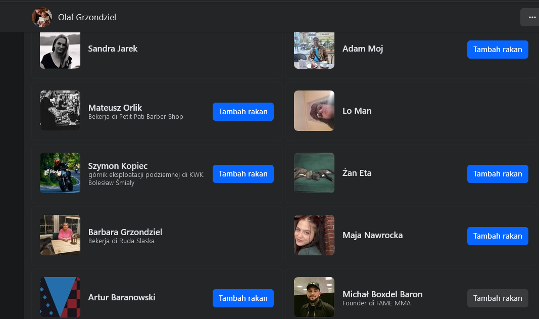Open the Barbara Grzondziel name link
This screenshot has height=319, width=539.
pos(125,232)
